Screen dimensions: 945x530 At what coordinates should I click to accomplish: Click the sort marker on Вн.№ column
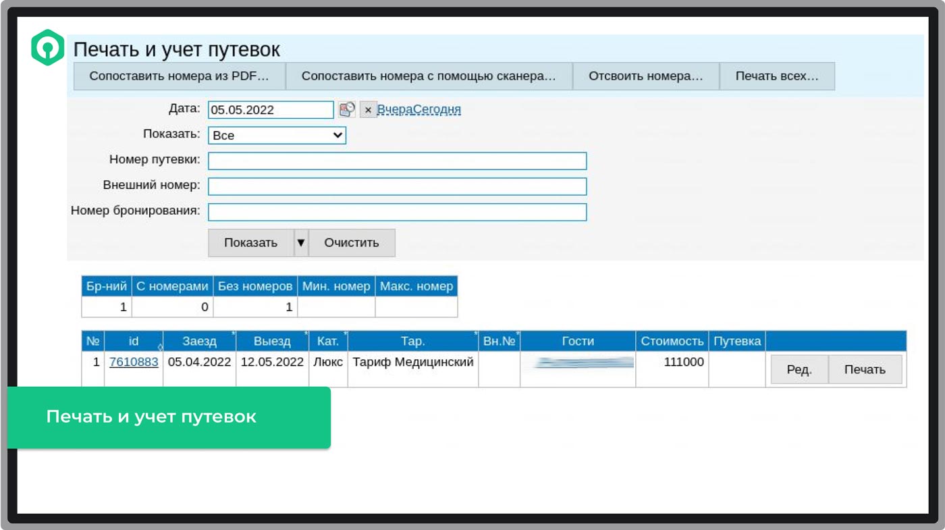click(516, 336)
